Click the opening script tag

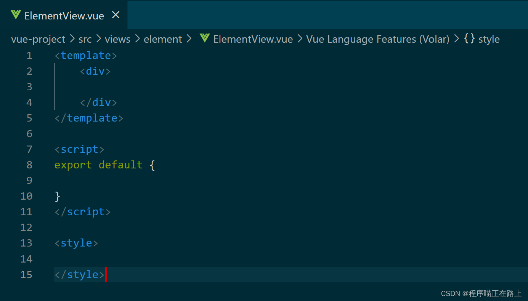pos(79,149)
